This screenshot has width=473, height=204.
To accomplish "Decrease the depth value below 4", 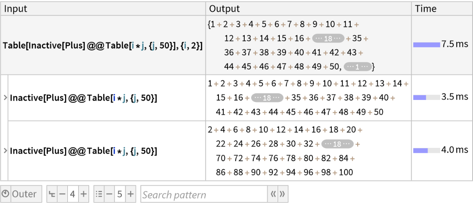I will coord(62,194).
